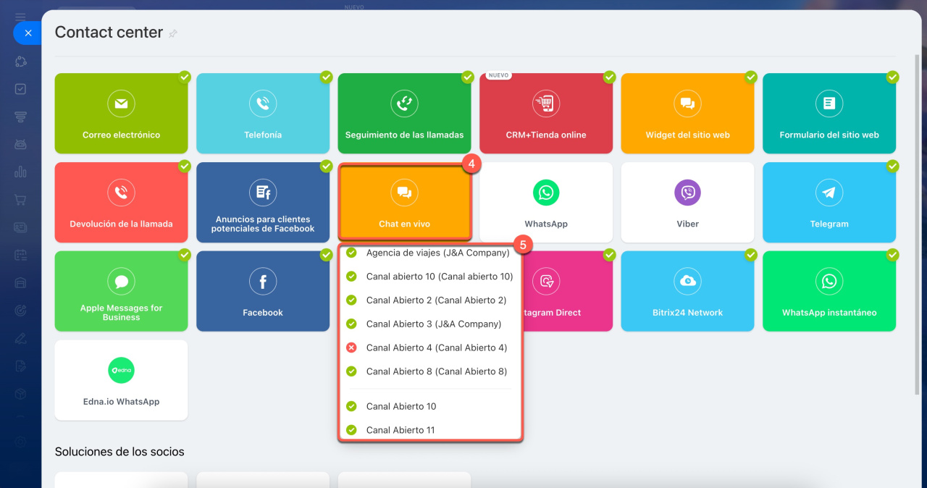
Task: Open the Facebook tile
Action: pyautogui.click(x=263, y=291)
